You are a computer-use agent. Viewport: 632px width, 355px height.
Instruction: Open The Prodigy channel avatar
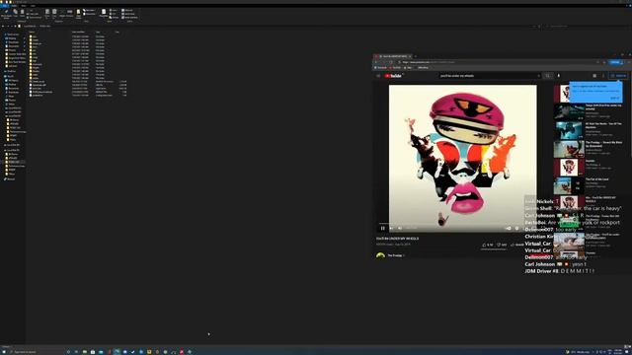click(380, 255)
